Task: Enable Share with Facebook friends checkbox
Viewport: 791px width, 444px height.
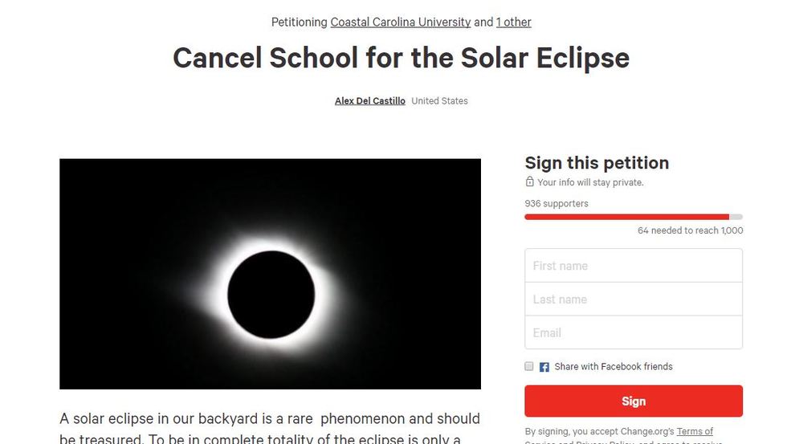Action: (528, 366)
